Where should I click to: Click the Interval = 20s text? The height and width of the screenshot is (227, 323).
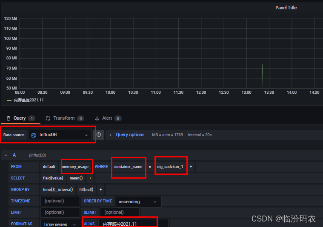point(200,135)
